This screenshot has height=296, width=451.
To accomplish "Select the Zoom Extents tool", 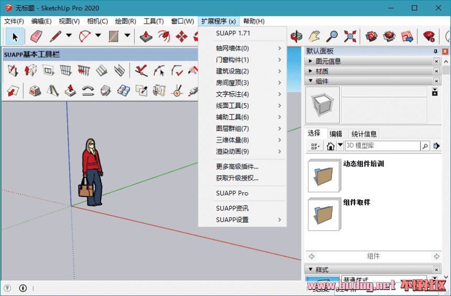I will click(350, 36).
